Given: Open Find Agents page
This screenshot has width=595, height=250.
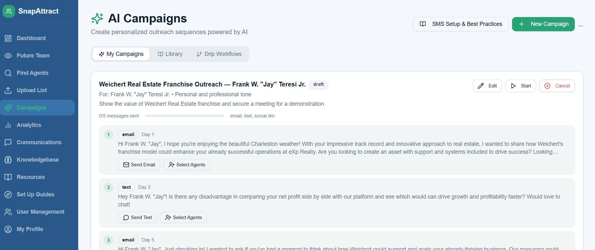Looking at the screenshot, I should [x=37, y=73].
